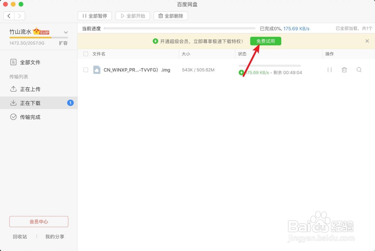This screenshot has height=251, width=375.
Task: Select the file name CN_WINXP_PR...-TVVFG).img
Action: (137, 70)
